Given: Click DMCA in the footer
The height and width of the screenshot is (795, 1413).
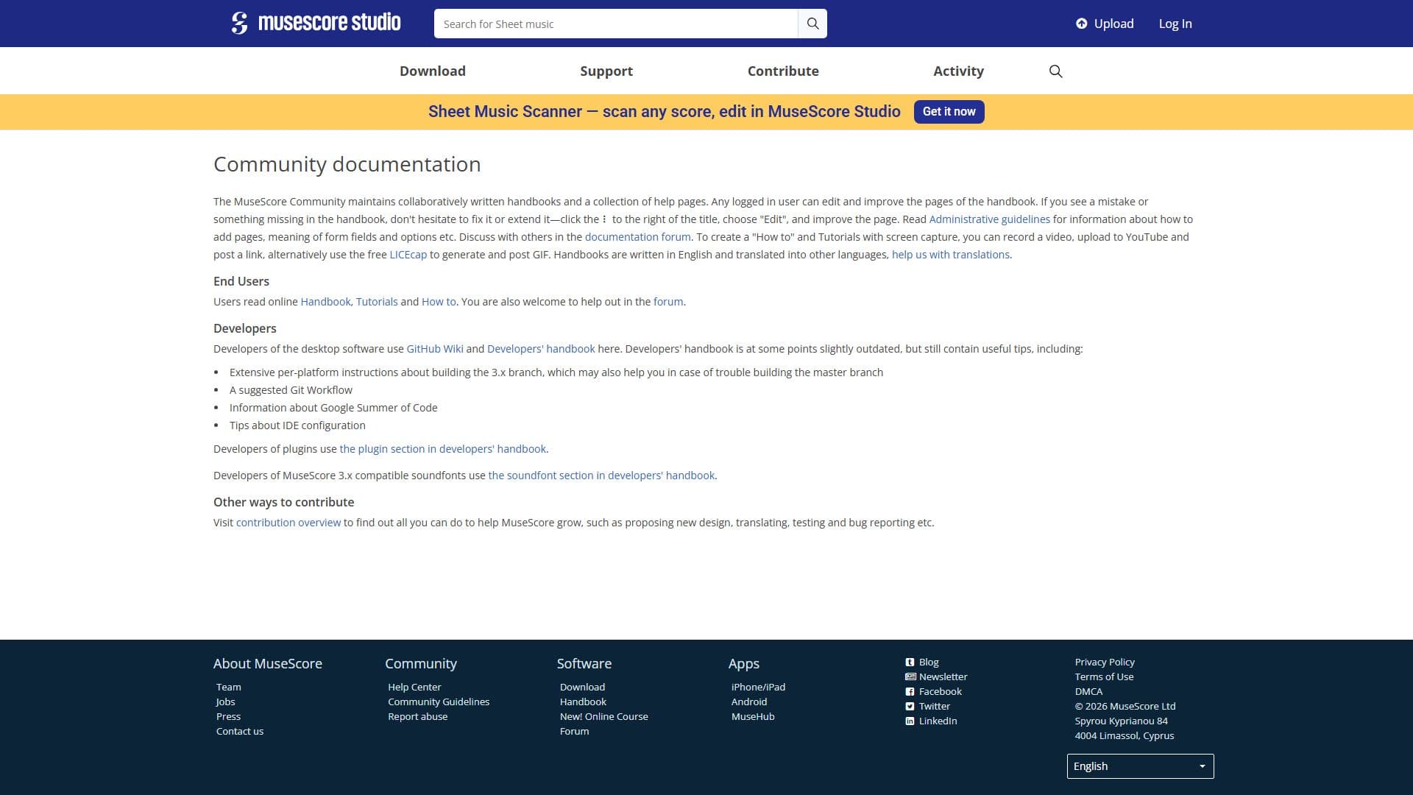Looking at the screenshot, I should (1088, 691).
